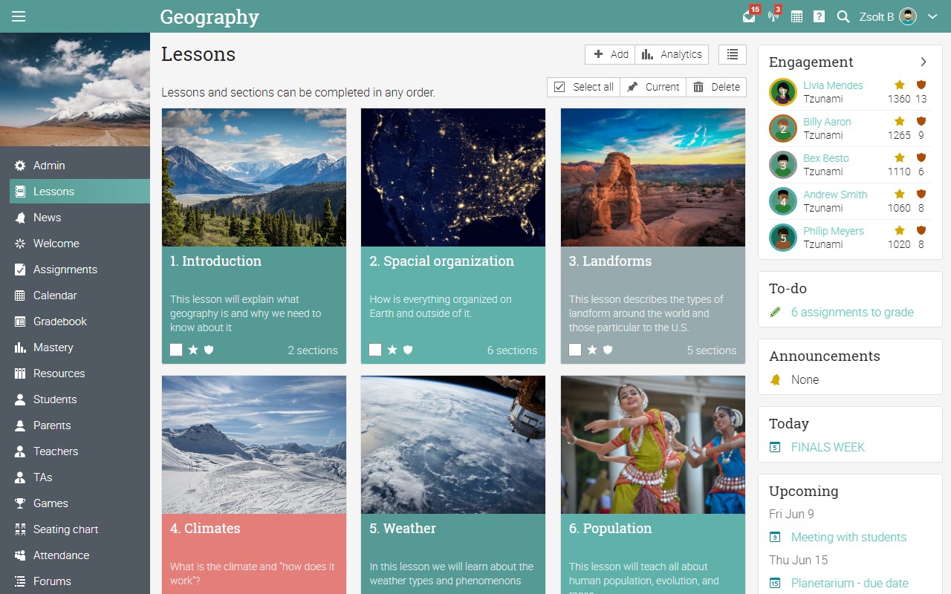Click the star icon on Introduction lesson
Screen dimensions: 951x594
[x=193, y=350]
